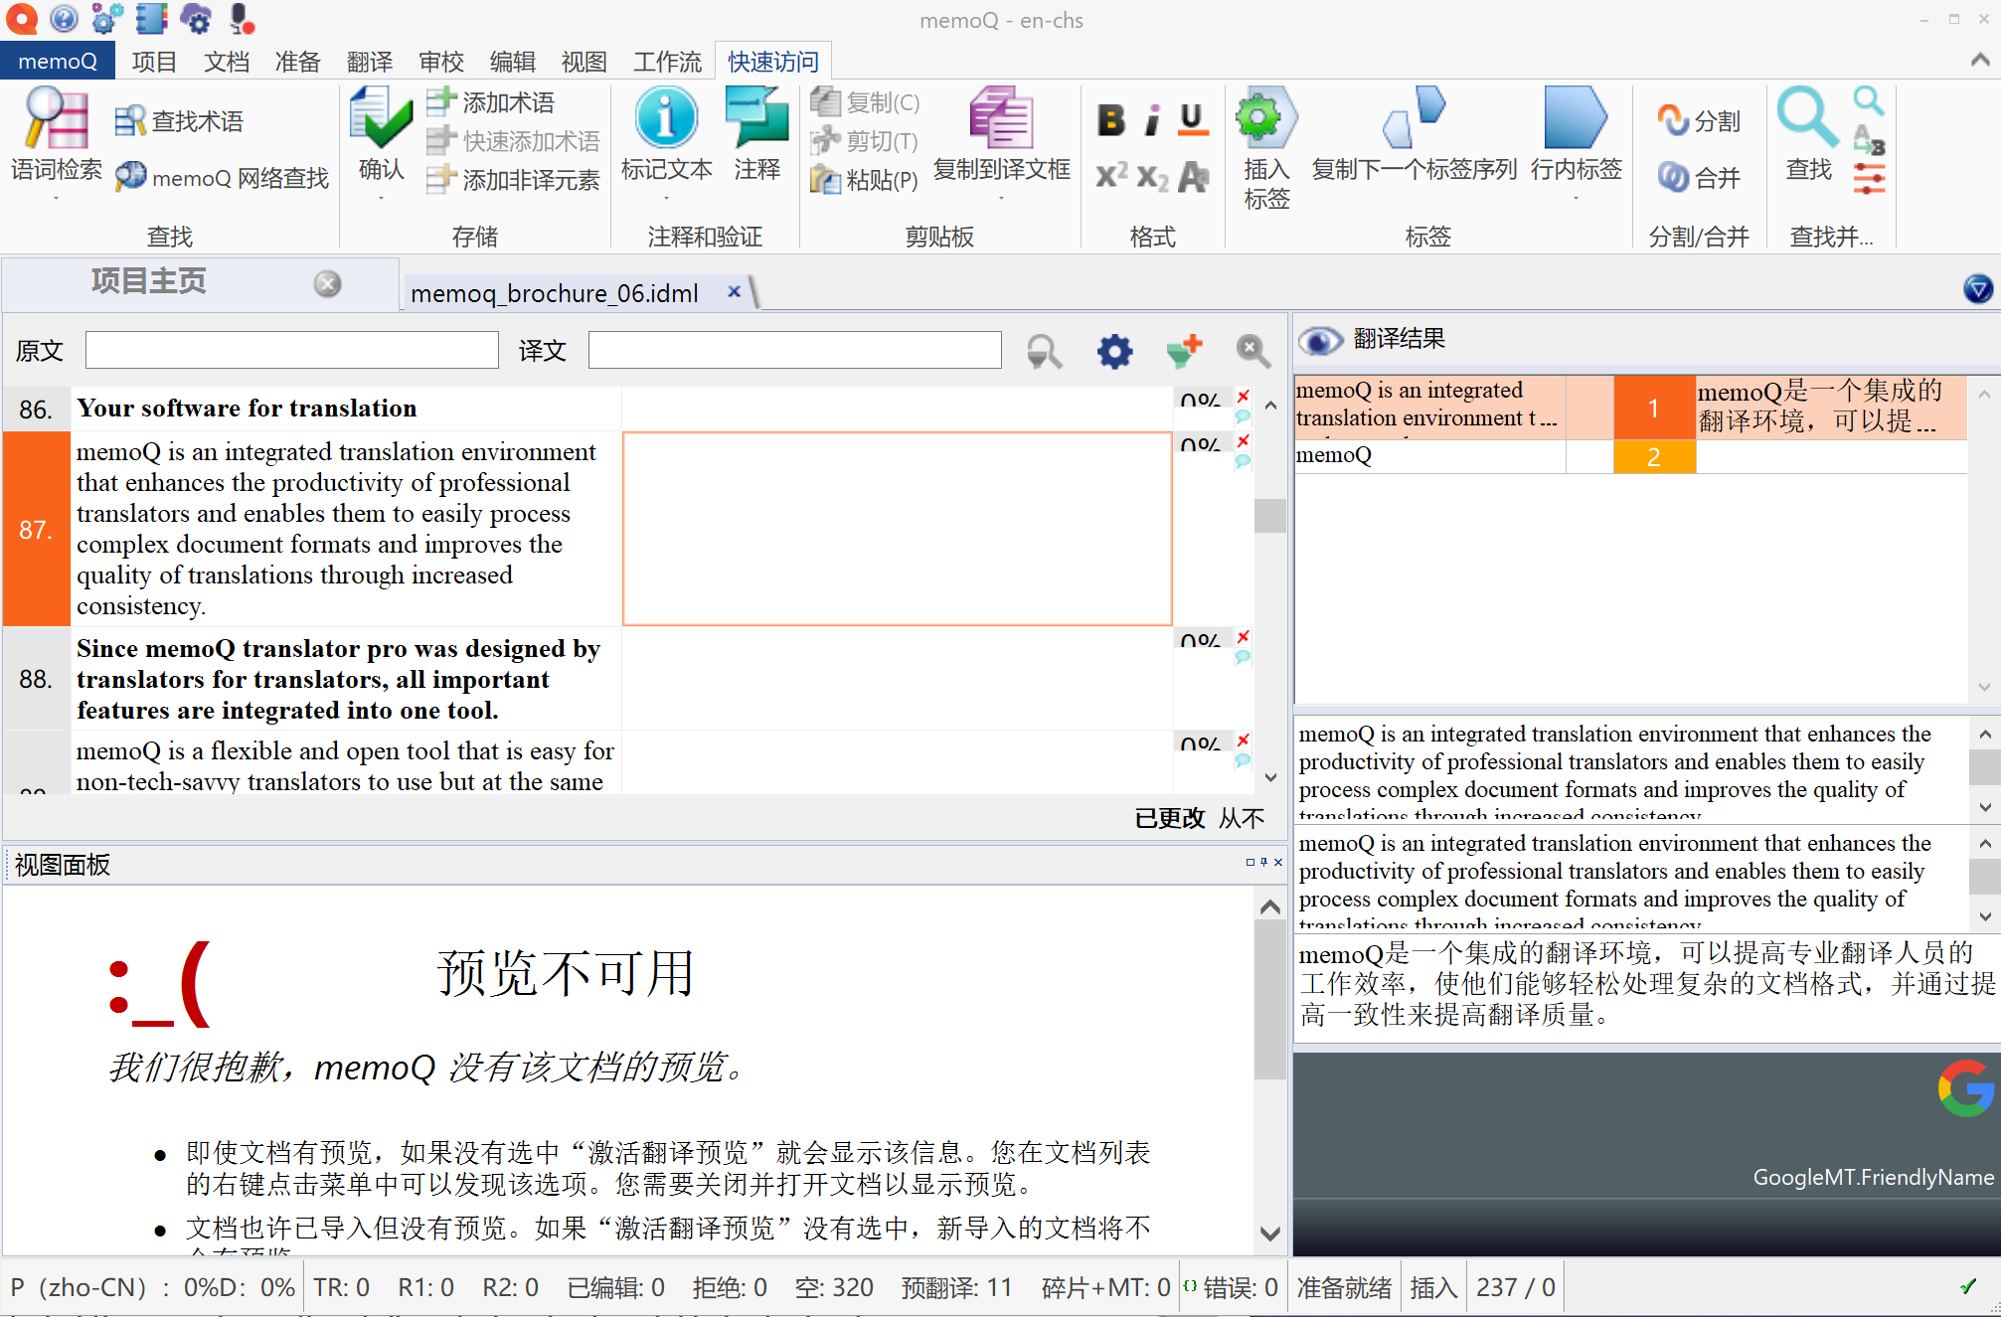Image resolution: width=2001 pixels, height=1317 pixels.
Task: Toggle italic formatting
Action: pyautogui.click(x=1151, y=119)
